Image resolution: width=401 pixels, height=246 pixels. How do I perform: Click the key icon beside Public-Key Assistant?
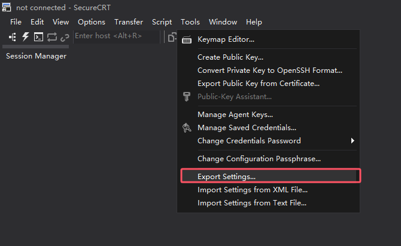[187, 97]
